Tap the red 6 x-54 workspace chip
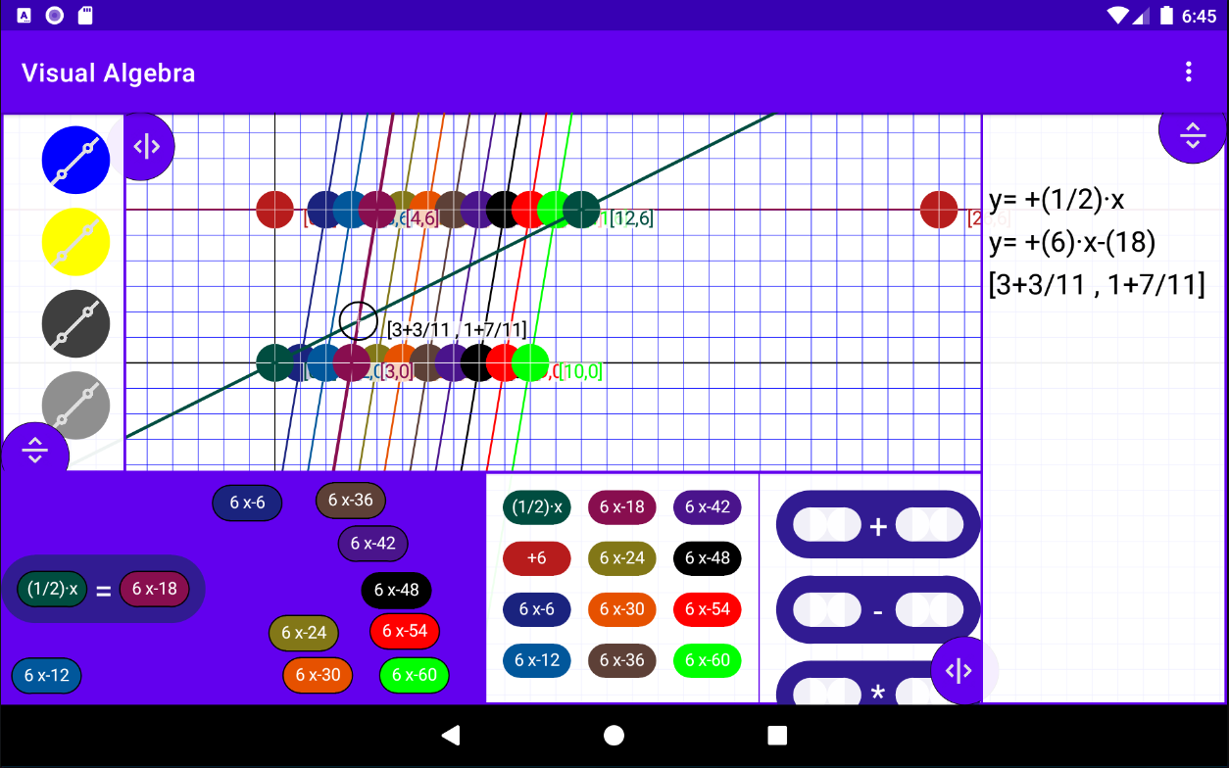The width and height of the screenshot is (1229, 768). point(405,632)
